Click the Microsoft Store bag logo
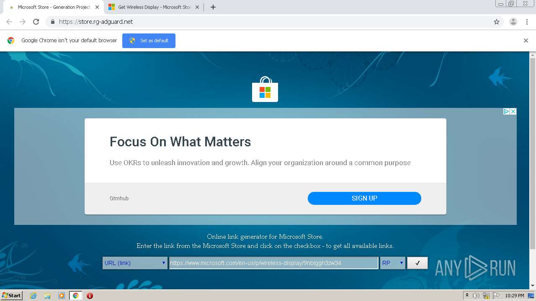This screenshot has height=301, width=536. (x=265, y=89)
